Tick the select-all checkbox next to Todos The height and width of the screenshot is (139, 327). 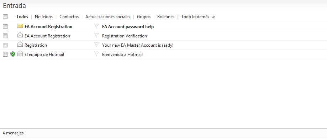(5, 16)
